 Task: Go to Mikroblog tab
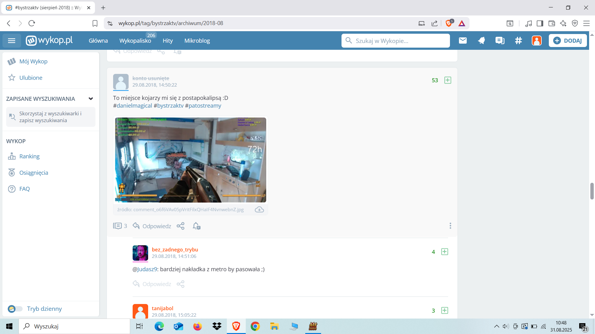(197, 41)
